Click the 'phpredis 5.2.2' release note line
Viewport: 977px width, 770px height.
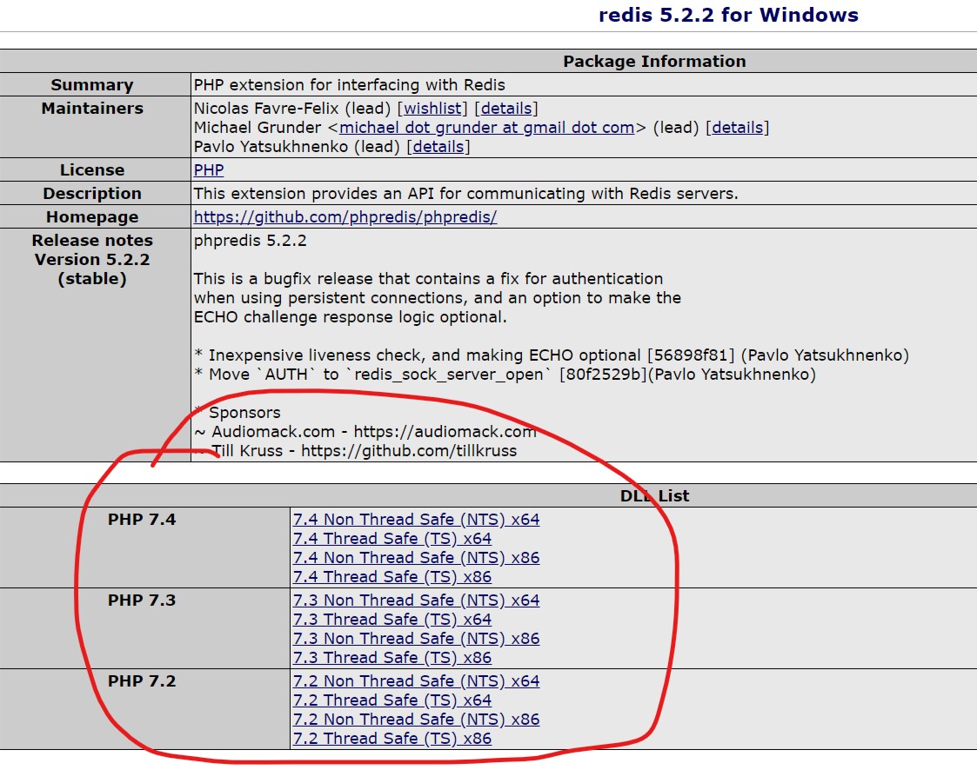point(251,240)
